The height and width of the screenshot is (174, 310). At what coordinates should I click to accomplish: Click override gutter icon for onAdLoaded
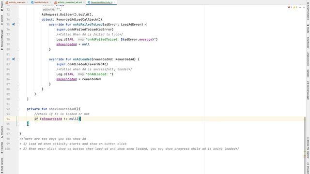[14, 59]
